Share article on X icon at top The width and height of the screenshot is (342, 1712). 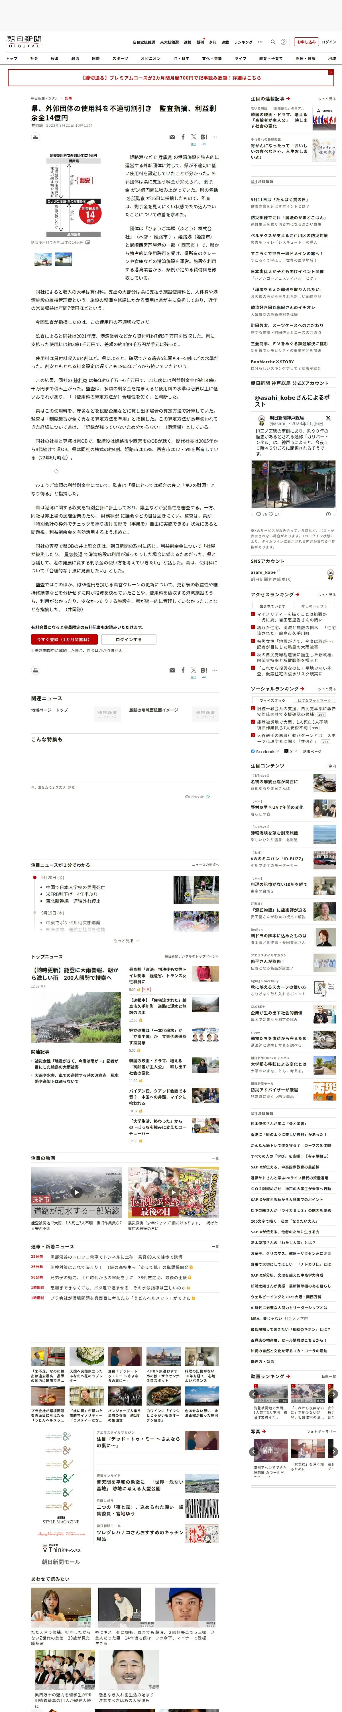193,137
